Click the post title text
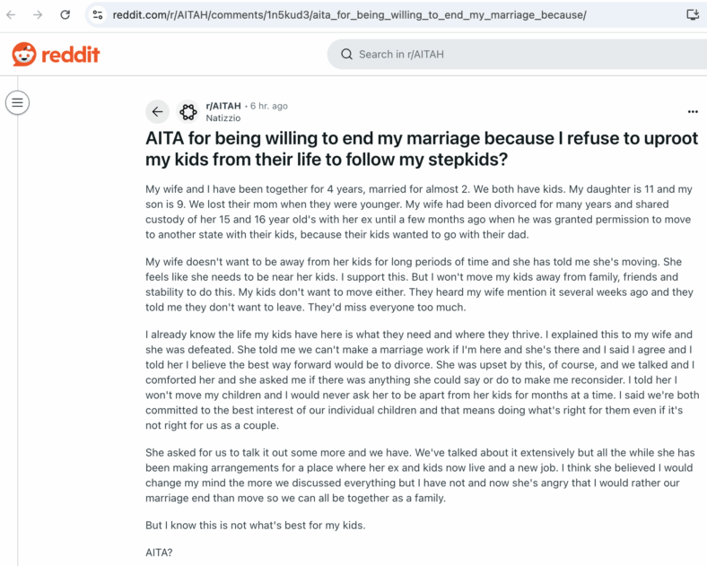This screenshot has width=707, height=566. pyautogui.click(x=422, y=149)
